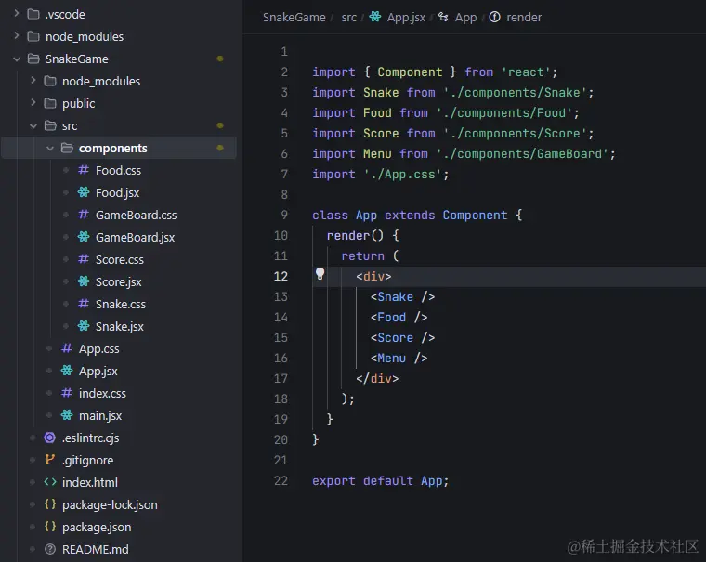Click the React icon beside Snake.jsx file
Viewport: 706px width, 562px height.
[x=84, y=326]
